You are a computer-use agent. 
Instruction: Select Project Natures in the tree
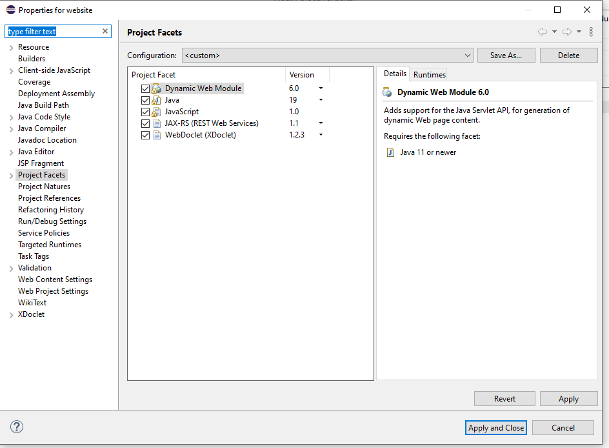coord(44,187)
